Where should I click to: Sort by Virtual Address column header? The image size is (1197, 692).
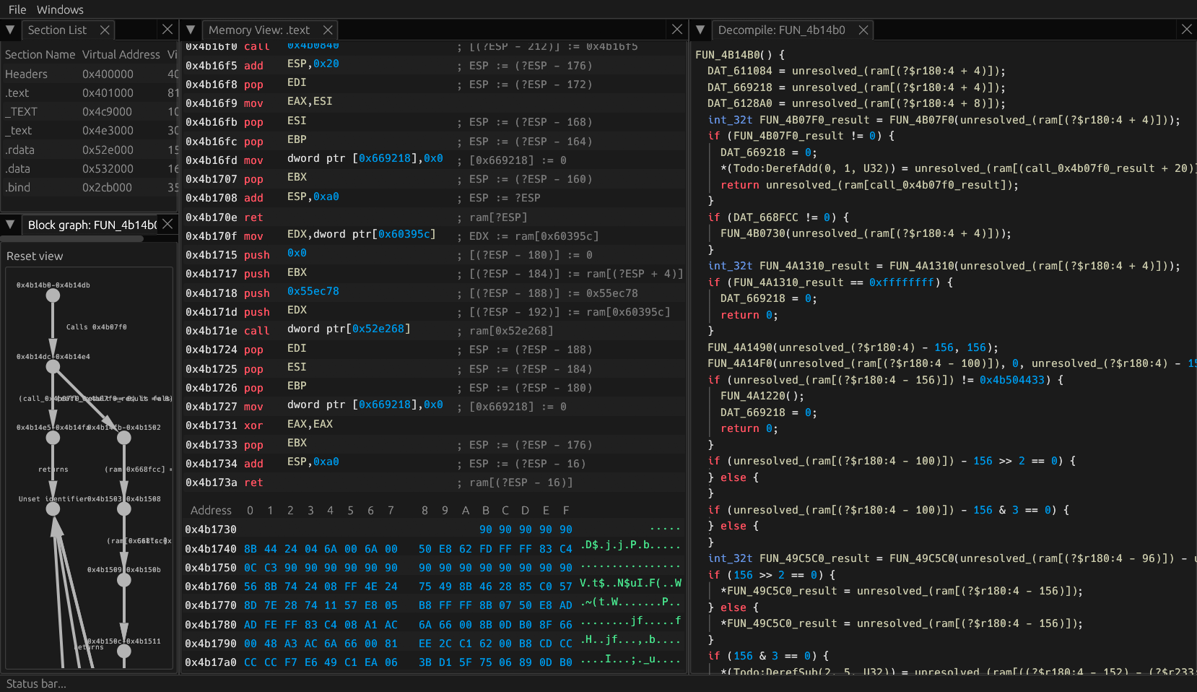pos(121,54)
